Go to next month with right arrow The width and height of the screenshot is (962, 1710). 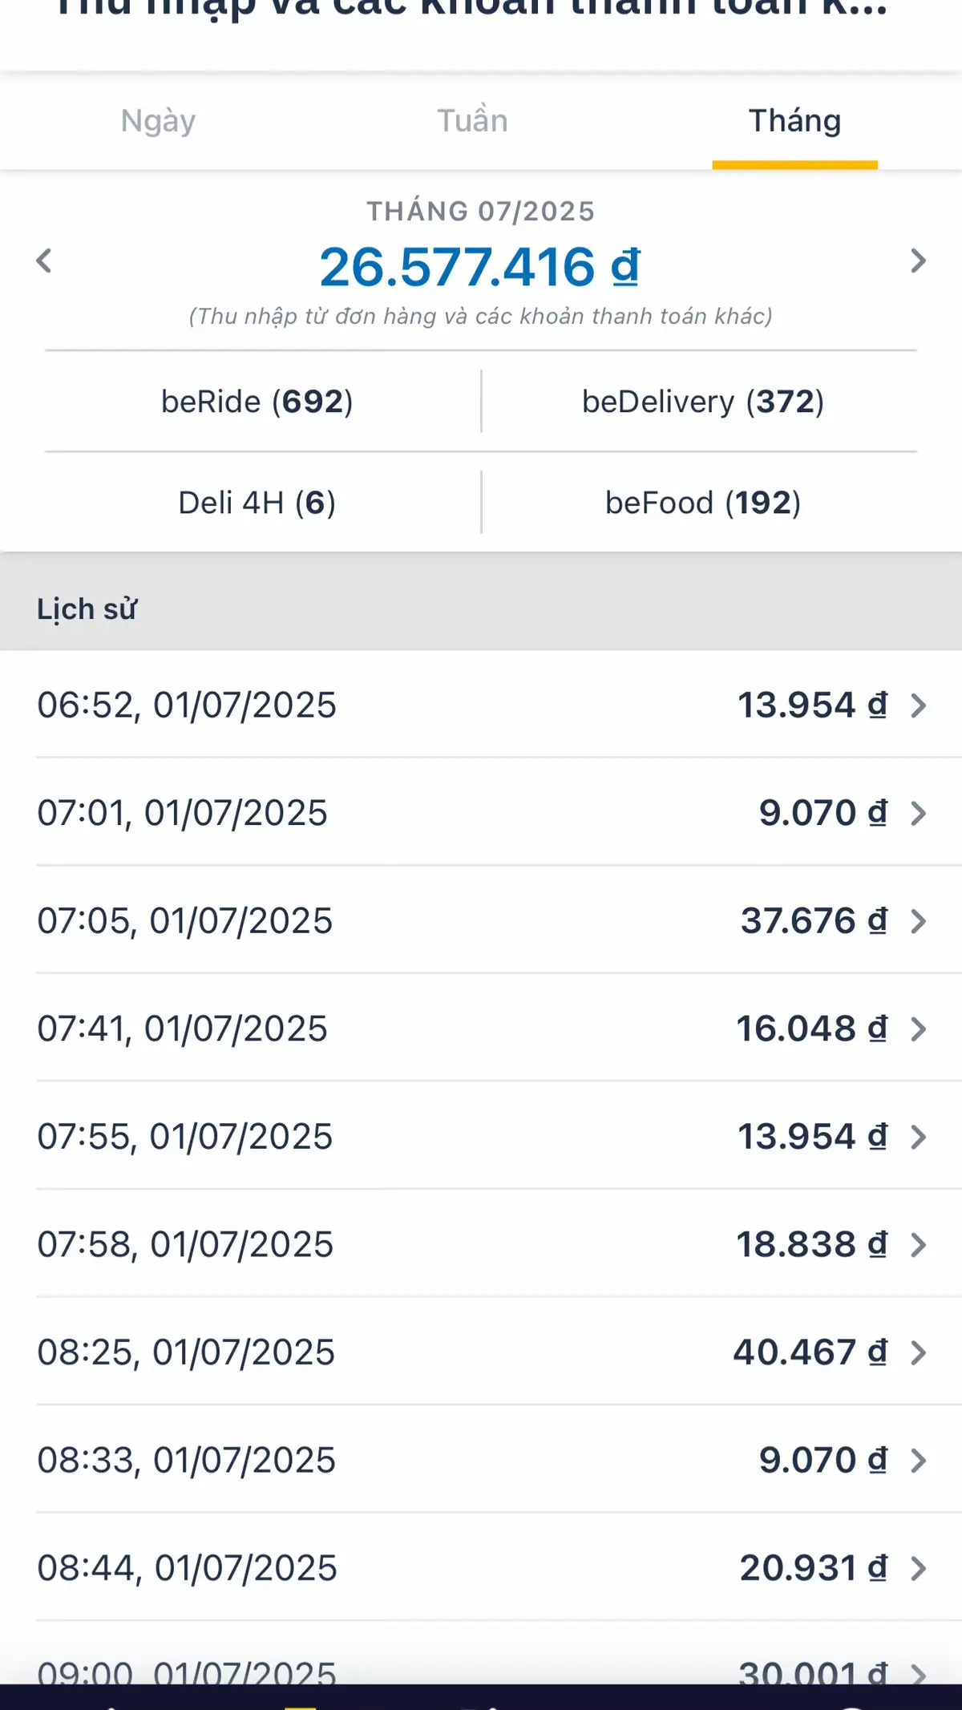click(918, 261)
